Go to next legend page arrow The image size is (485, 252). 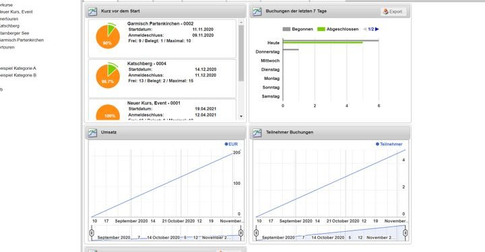pos(377,30)
